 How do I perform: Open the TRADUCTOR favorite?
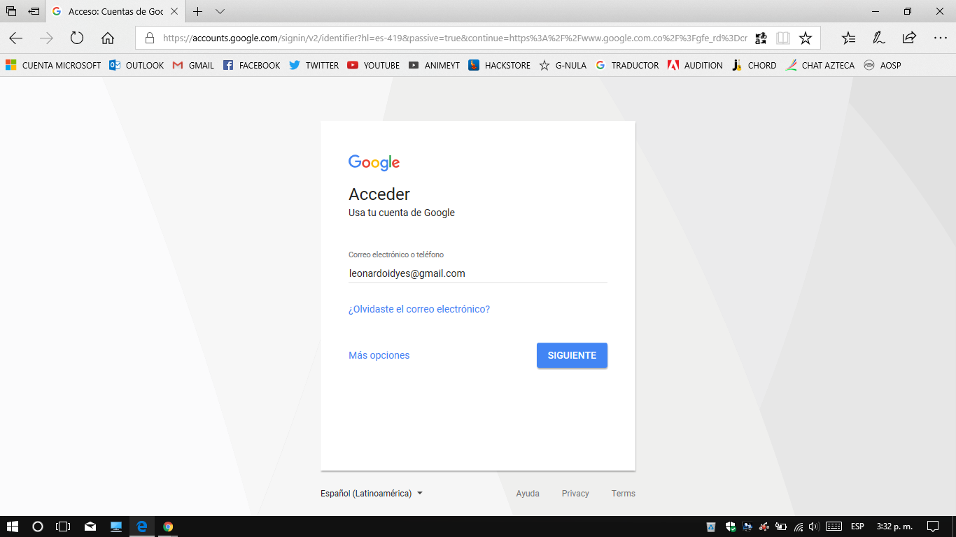pyautogui.click(x=627, y=65)
